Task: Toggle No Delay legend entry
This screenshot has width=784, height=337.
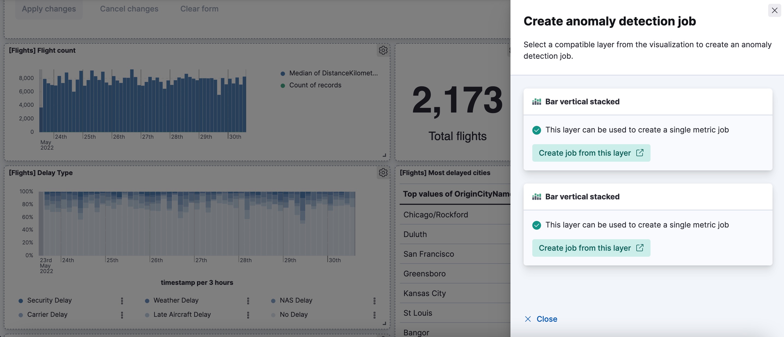Action: coord(293,315)
